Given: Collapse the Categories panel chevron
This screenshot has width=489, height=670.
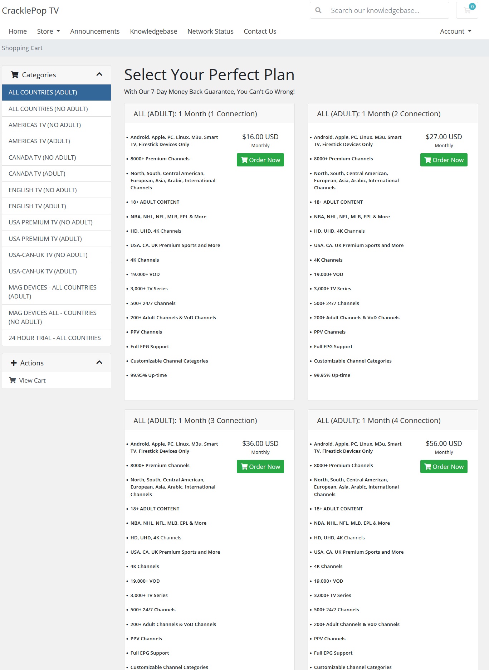Looking at the screenshot, I should pyautogui.click(x=99, y=74).
